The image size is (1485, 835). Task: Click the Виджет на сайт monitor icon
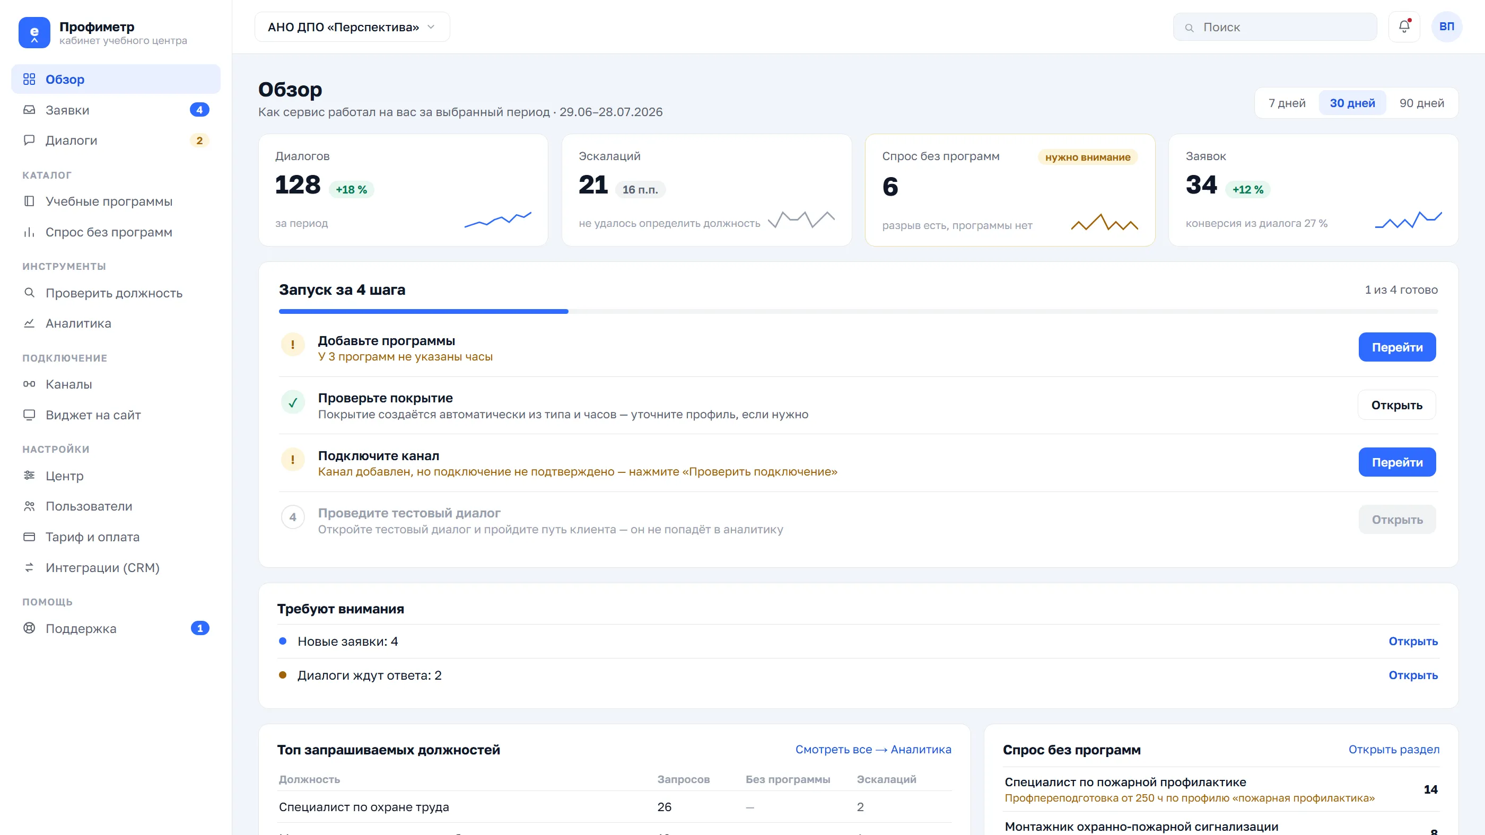tap(29, 415)
